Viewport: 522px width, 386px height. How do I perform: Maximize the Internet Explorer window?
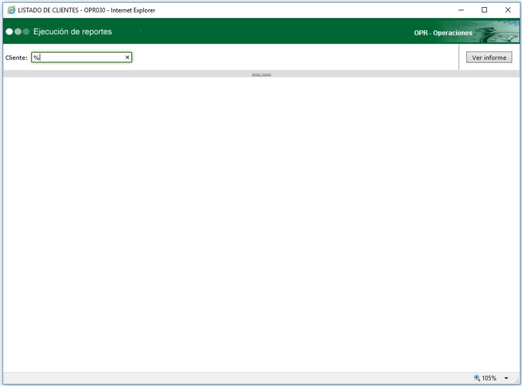(484, 10)
